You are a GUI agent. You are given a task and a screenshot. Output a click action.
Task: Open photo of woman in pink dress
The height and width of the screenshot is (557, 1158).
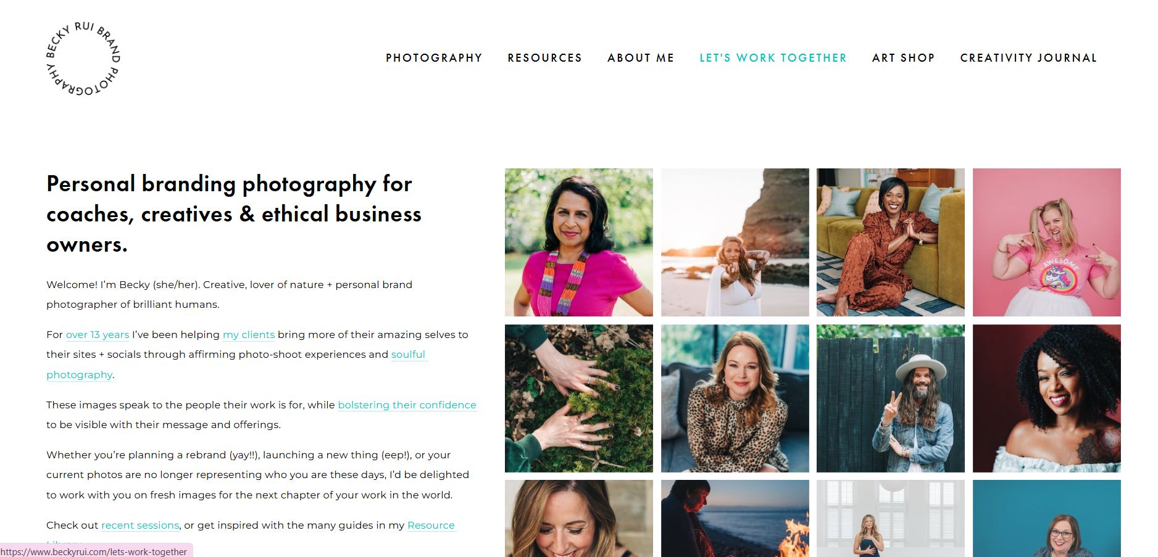[579, 242]
